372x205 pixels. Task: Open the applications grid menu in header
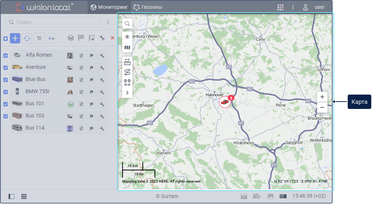[x=280, y=7]
